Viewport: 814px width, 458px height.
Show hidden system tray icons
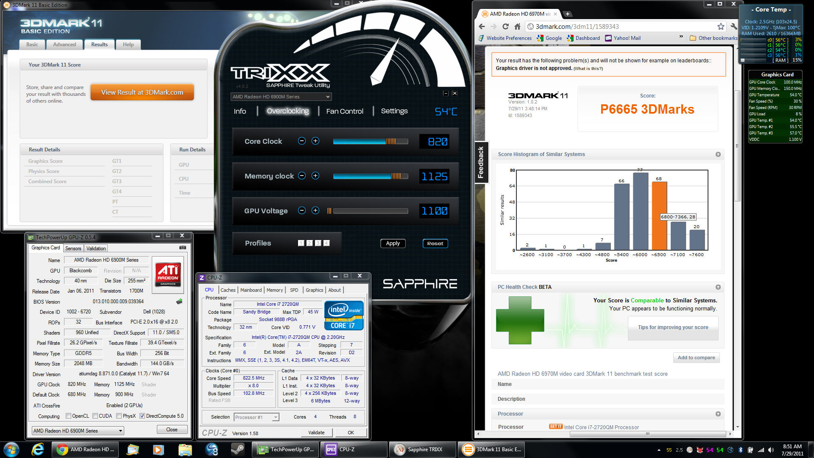click(659, 450)
